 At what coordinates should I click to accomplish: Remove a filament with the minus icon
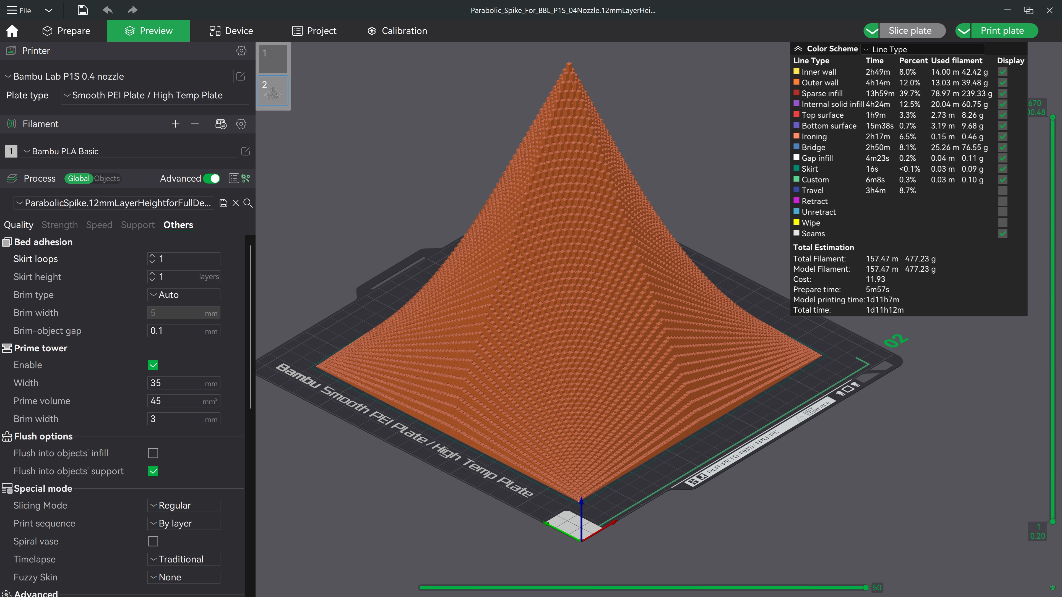(195, 124)
